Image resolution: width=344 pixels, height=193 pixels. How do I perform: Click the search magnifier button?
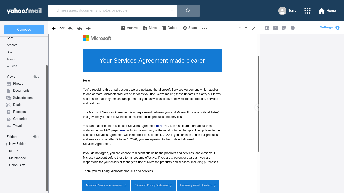188,11
